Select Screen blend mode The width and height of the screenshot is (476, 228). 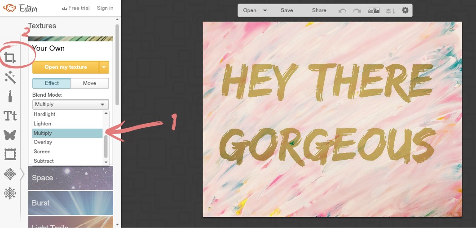pos(67,152)
